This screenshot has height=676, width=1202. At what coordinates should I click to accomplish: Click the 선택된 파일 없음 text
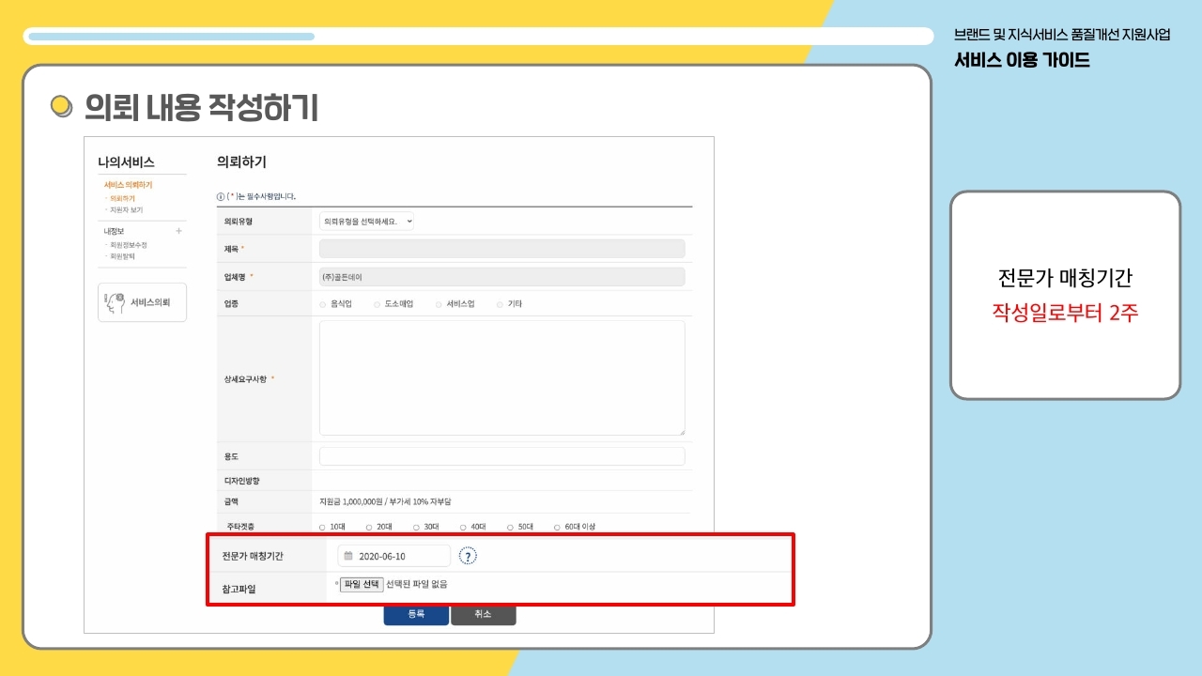417,584
